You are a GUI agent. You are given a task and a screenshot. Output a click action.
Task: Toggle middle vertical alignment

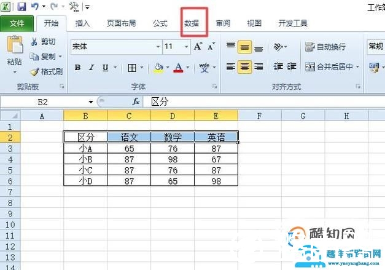(244, 47)
